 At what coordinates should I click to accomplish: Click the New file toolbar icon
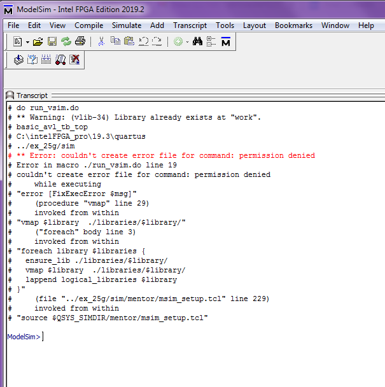[18, 41]
